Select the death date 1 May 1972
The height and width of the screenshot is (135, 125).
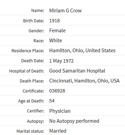62,61
